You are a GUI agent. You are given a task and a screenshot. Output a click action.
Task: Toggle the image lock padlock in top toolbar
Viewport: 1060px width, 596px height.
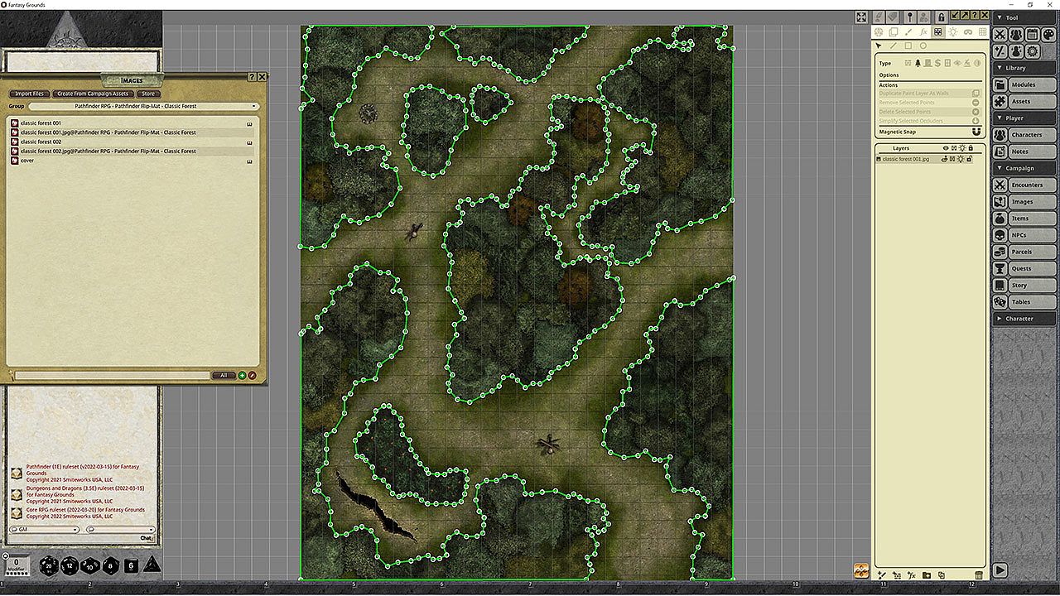[x=942, y=17]
